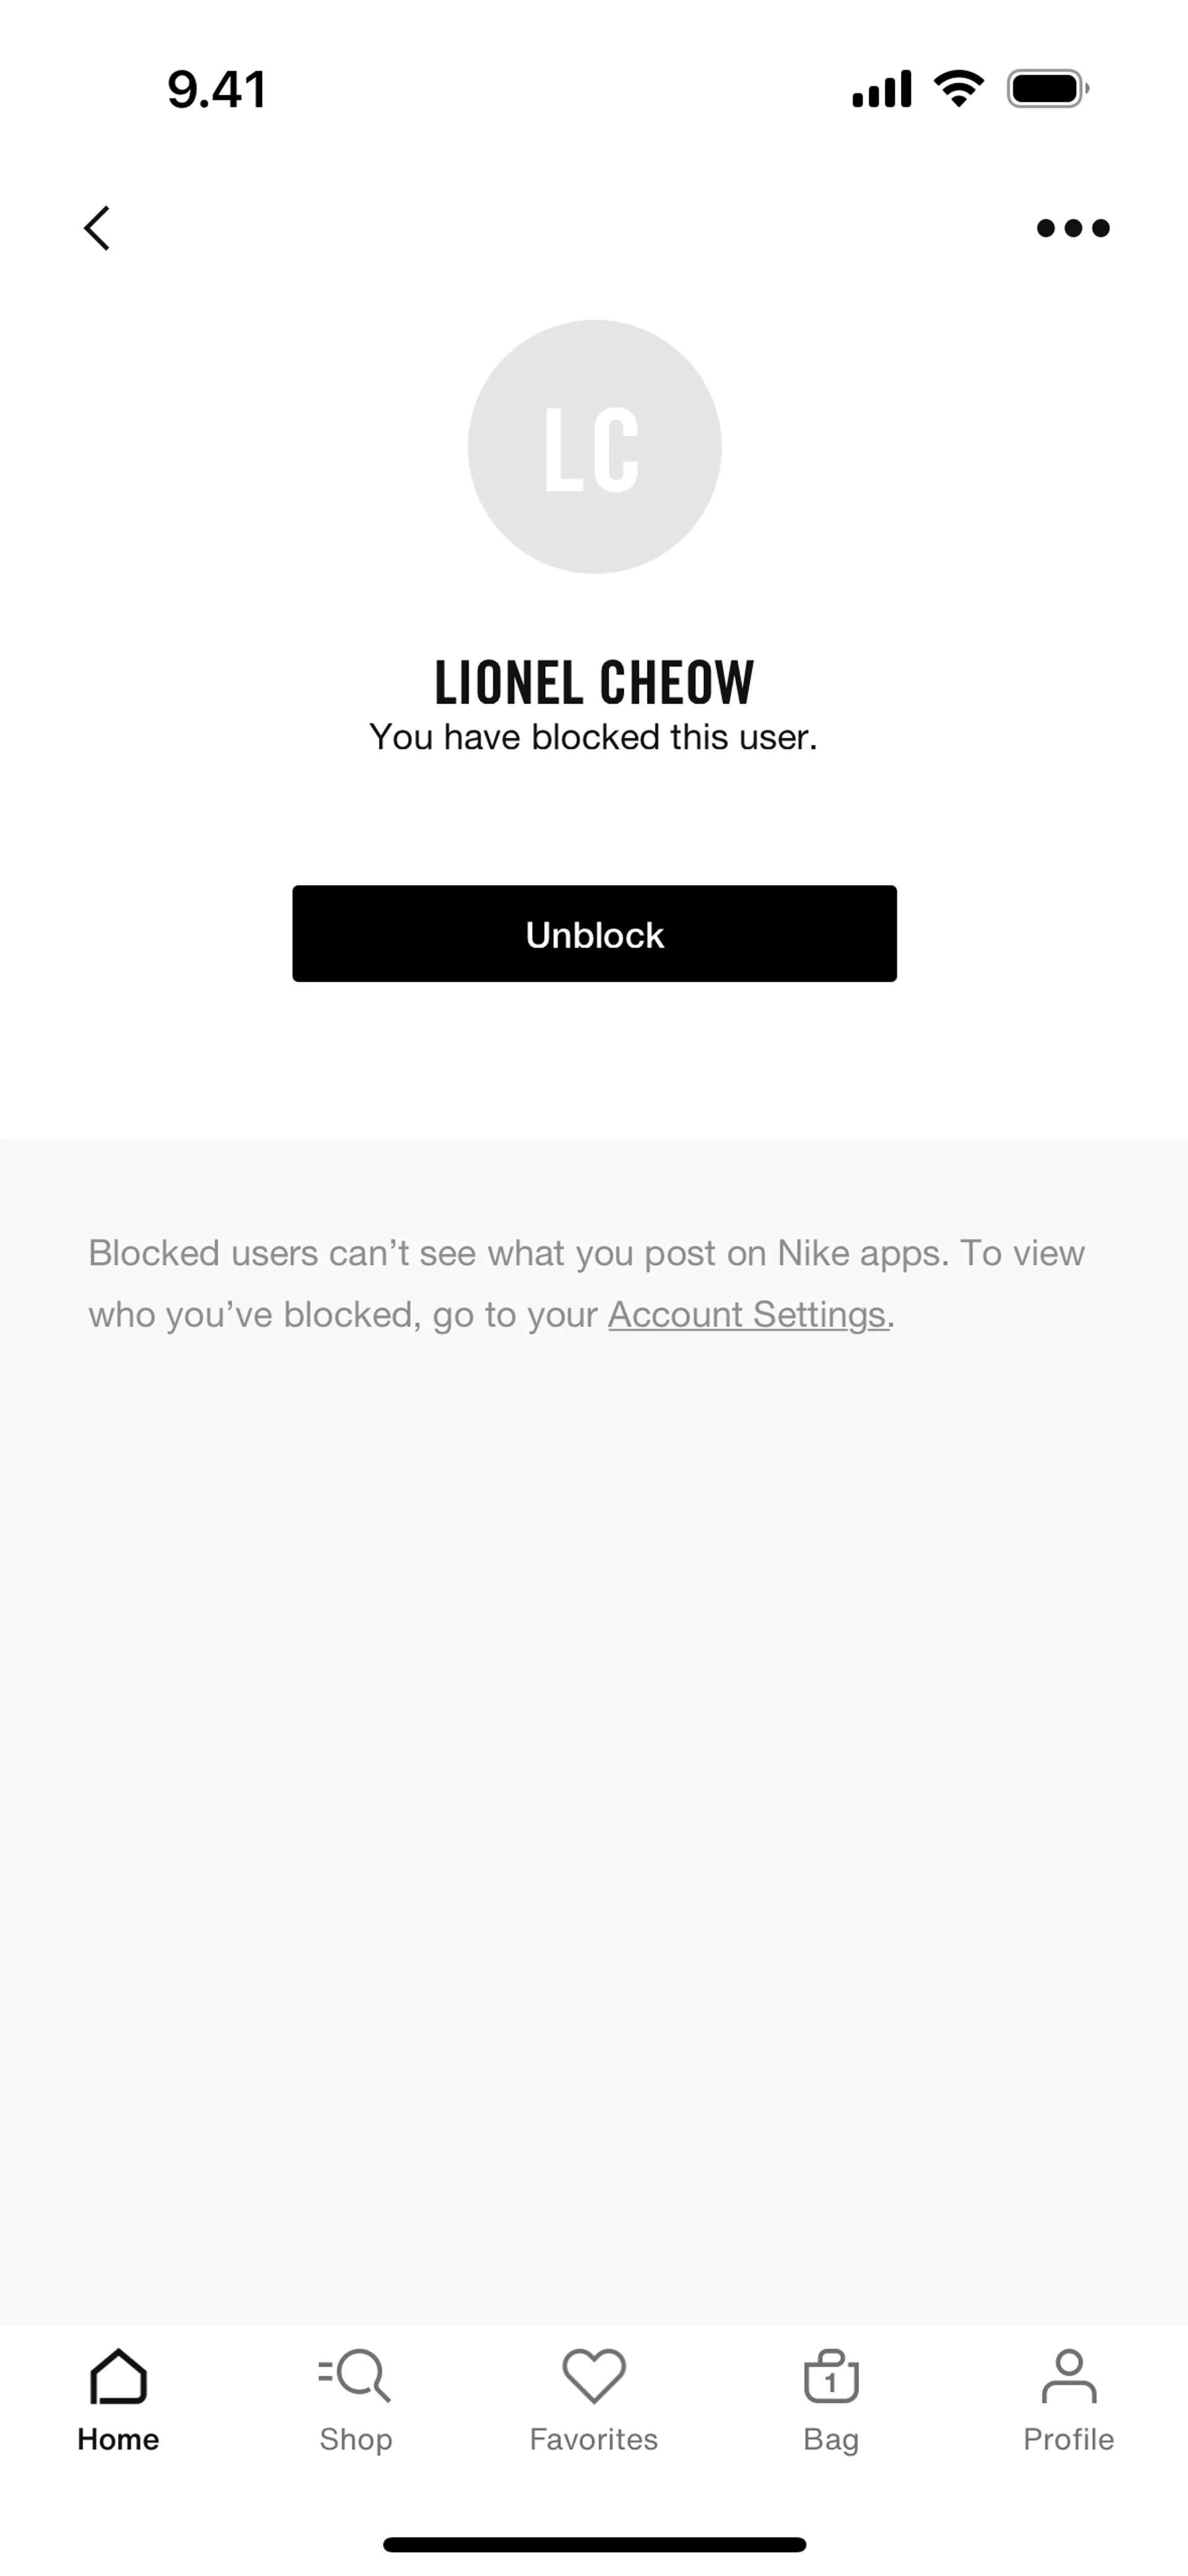Viewport: 1188px width, 2576px height.
Task: Tap the Wi-Fi status icon
Action: 958,89
